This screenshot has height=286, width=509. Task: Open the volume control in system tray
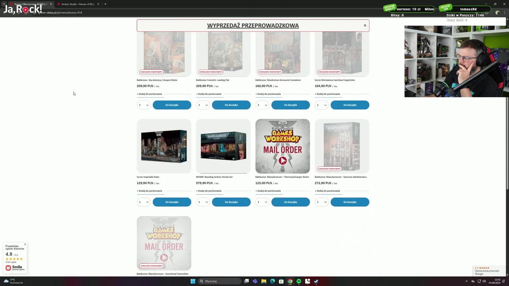[x=484, y=281]
